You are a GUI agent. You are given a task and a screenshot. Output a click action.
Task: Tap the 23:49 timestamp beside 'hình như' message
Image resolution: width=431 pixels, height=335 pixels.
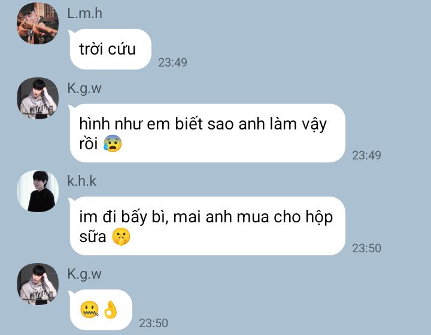367,156
